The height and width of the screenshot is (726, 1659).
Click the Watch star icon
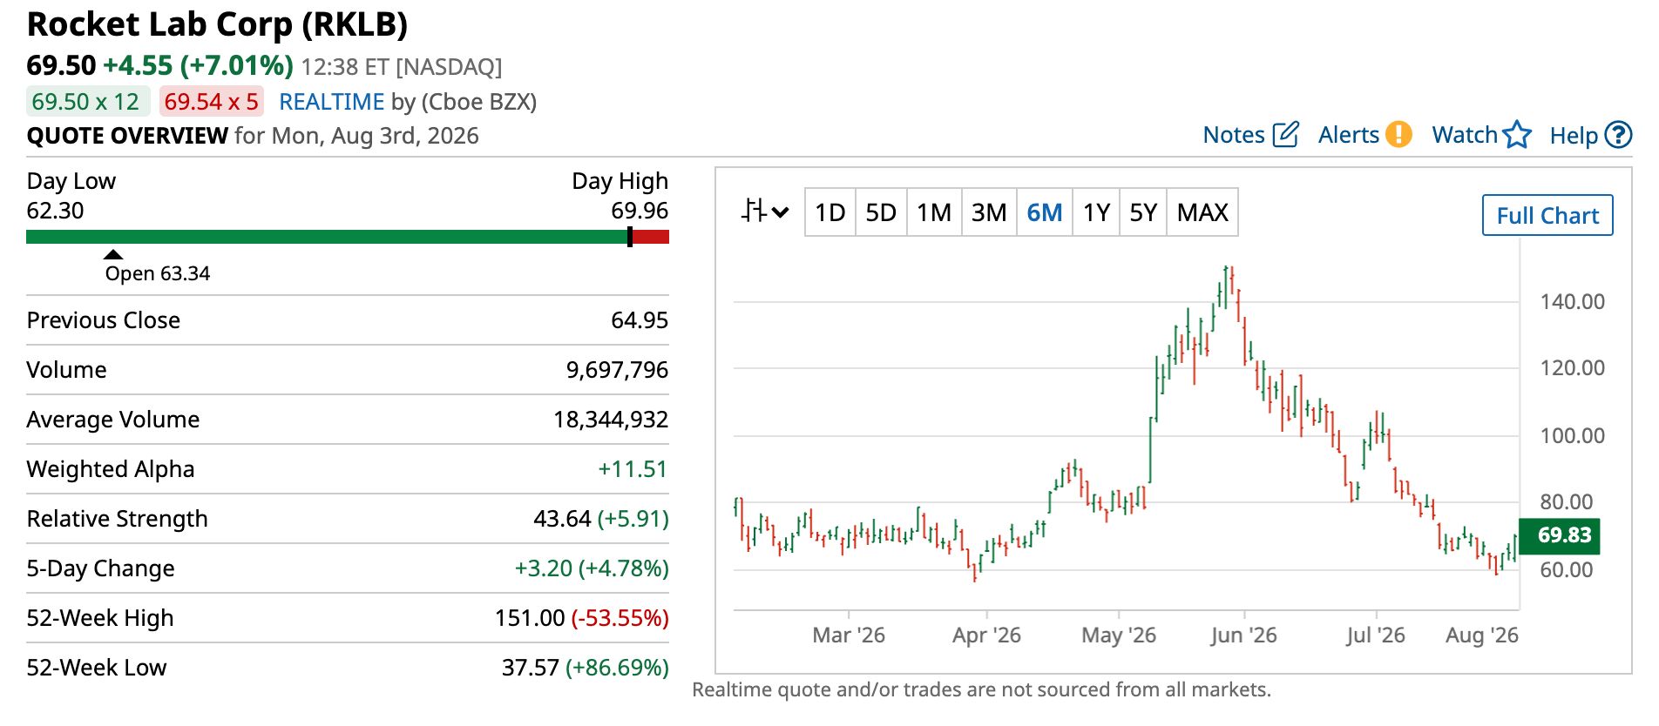tap(1517, 134)
